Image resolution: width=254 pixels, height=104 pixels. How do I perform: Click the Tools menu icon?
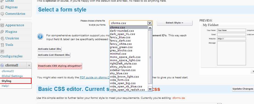(x=2, y=45)
